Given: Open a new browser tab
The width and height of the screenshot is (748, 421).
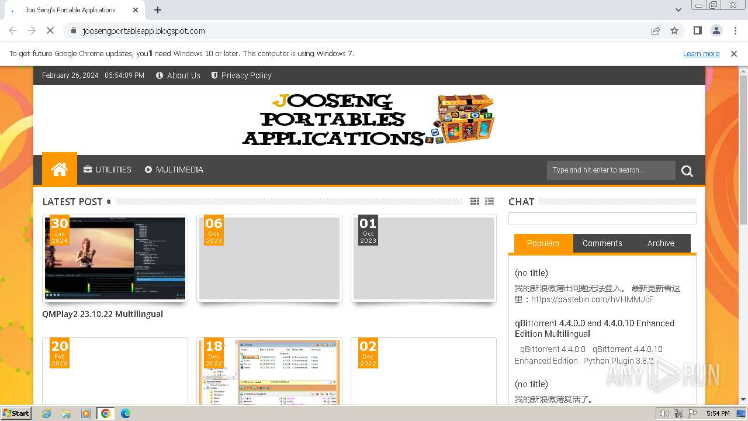Looking at the screenshot, I should pos(158,10).
